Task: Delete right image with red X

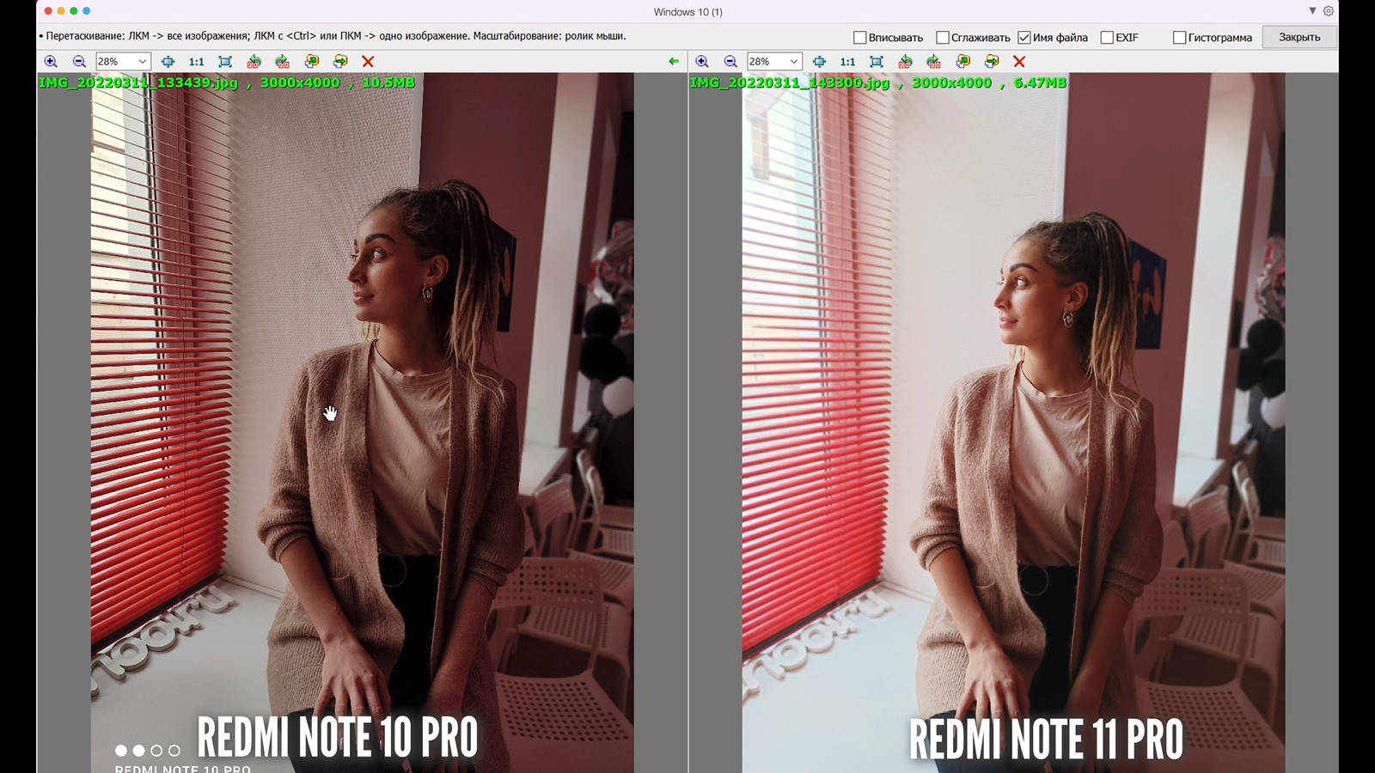Action: coord(1019,62)
